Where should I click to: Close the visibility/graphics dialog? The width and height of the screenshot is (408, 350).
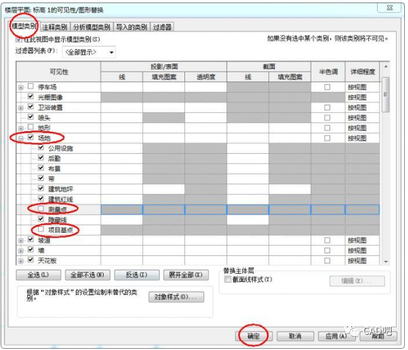pyautogui.click(x=390, y=8)
